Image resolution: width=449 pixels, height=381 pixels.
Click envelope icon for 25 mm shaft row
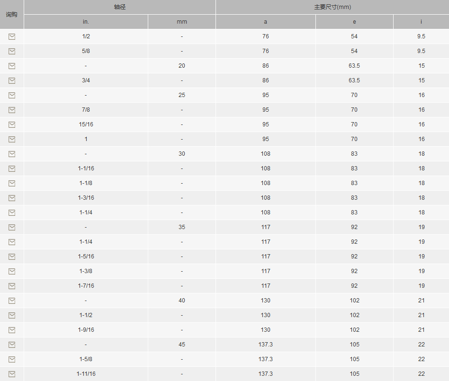pos(12,95)
